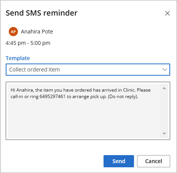The width and height of the screenshot is (177, 173).
Task: Click the Template label
Action: [18, 58]
